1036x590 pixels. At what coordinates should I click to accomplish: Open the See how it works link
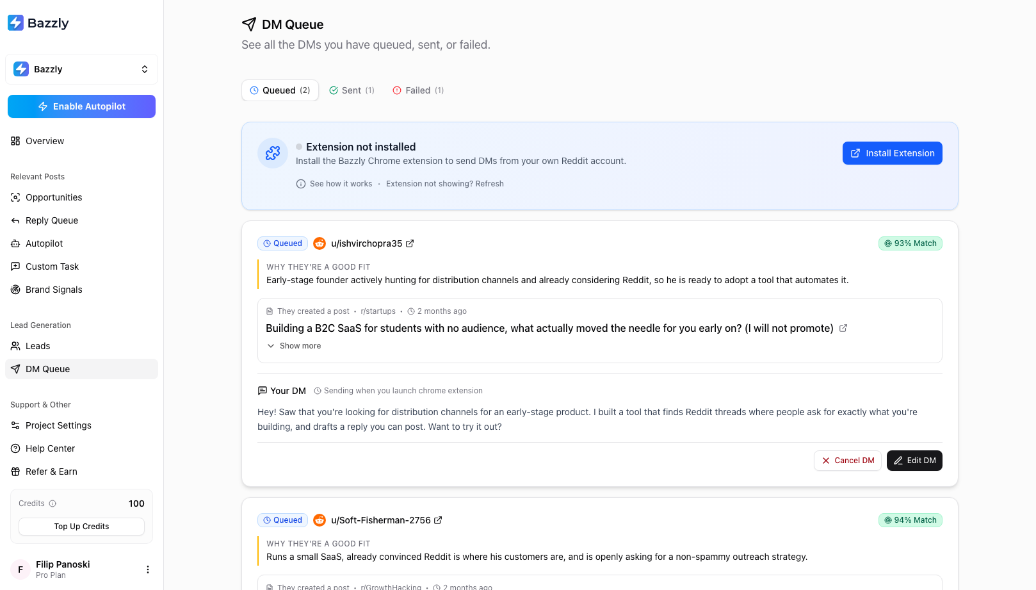pyautogui.click(x=334, y=184)
